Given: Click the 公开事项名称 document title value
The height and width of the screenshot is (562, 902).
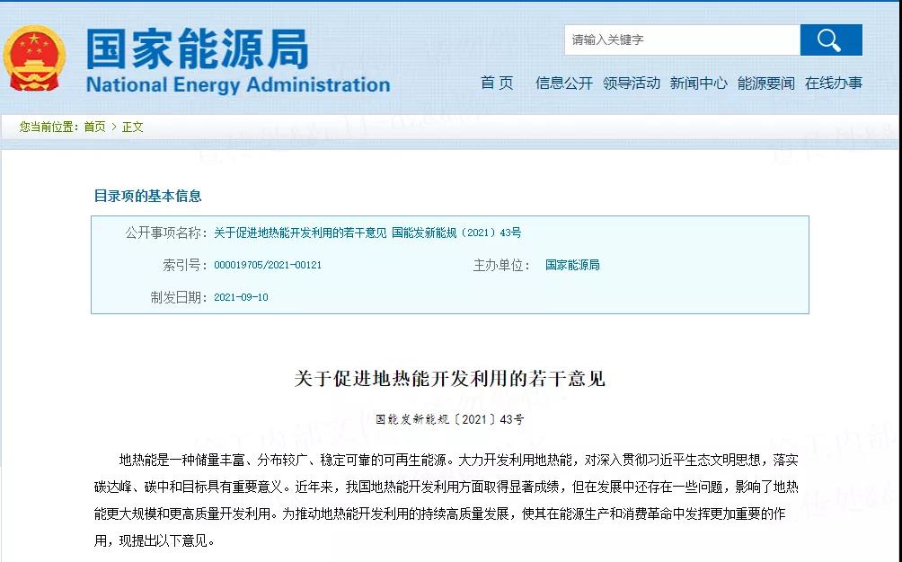Looking at the screenshot, I should [x=367, y=233].
